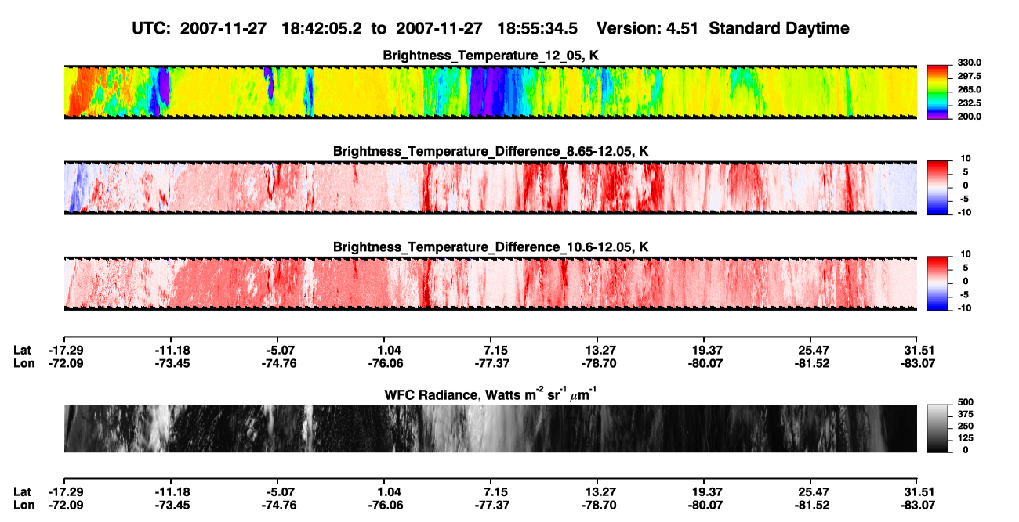The width and height of the screenshot is (1019, 522).
Task: Select the 'Brightness_Temperature_Difference_10.6-12.05, K' title
Action: coord(490,247)
